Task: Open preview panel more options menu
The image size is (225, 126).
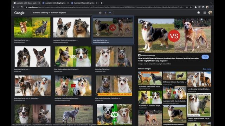Action: click(x=198, y=22)
